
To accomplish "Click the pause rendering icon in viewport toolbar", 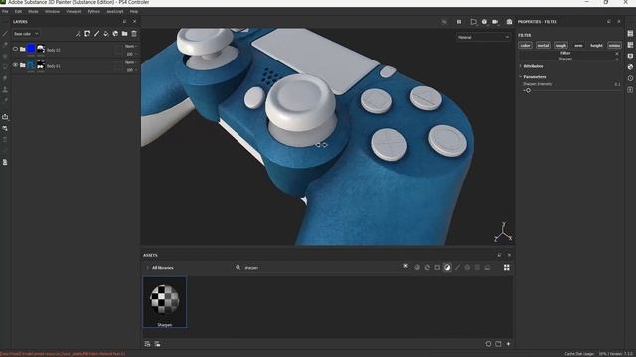I will pos(459,22).
